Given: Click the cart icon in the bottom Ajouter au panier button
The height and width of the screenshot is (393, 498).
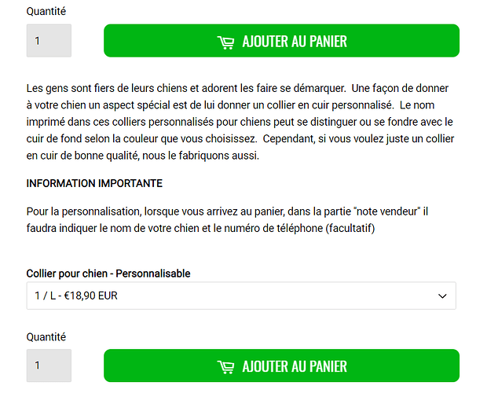Looking at the screenshot, I should click(225, 366).
